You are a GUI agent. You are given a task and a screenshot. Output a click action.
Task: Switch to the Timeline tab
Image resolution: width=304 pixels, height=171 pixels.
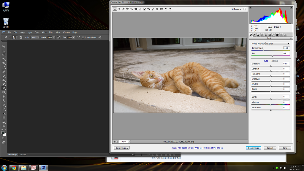[23, 155]
